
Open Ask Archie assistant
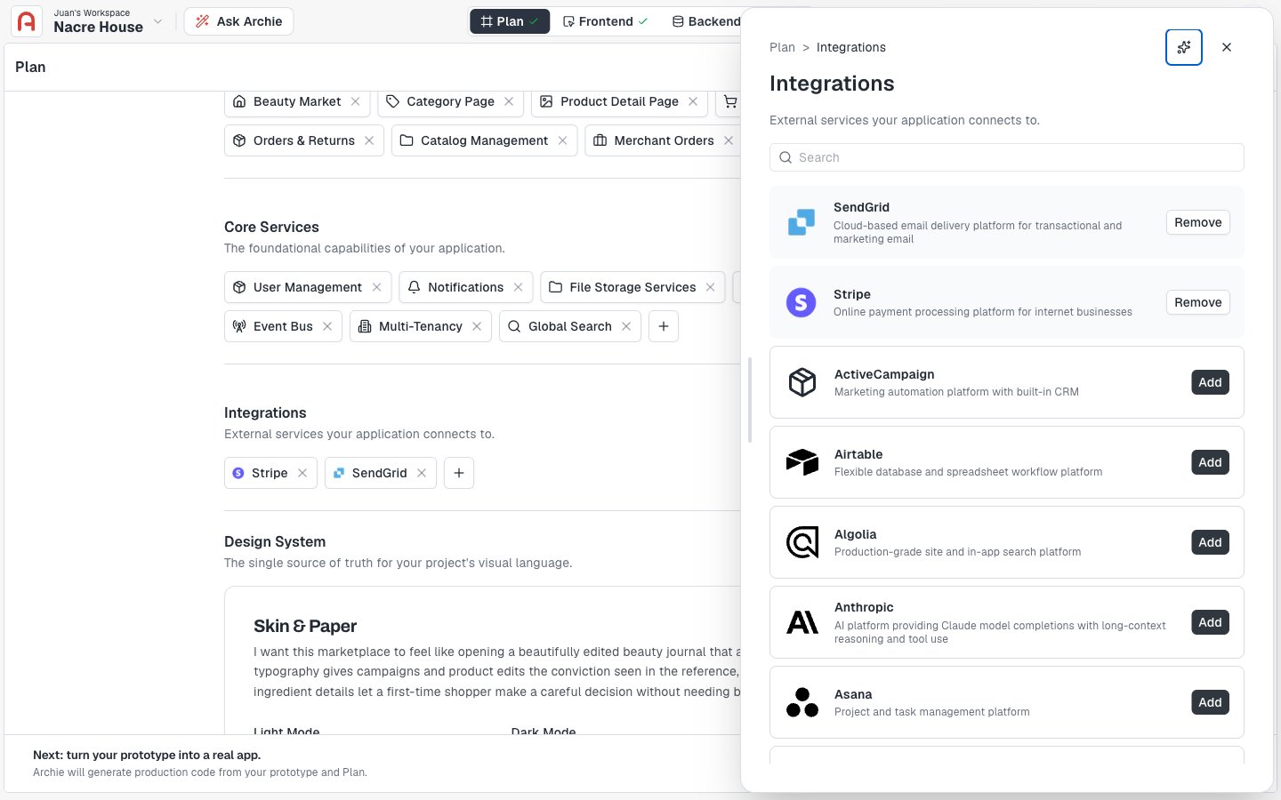(238, 21)
